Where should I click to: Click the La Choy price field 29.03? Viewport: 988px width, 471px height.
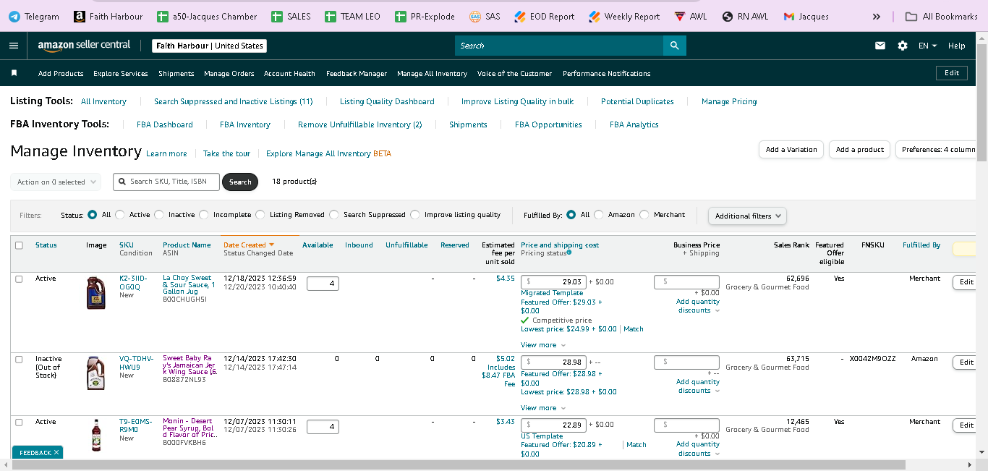tap(553, 282)
